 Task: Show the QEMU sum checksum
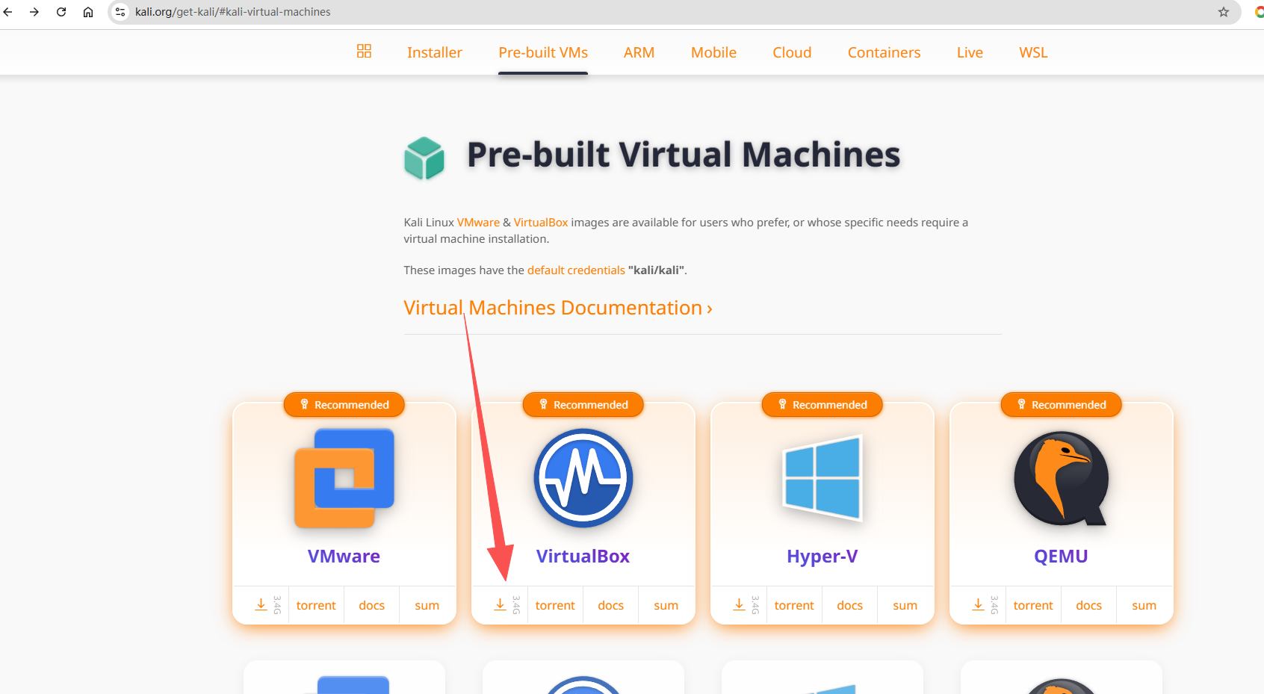click(1144, 605)
